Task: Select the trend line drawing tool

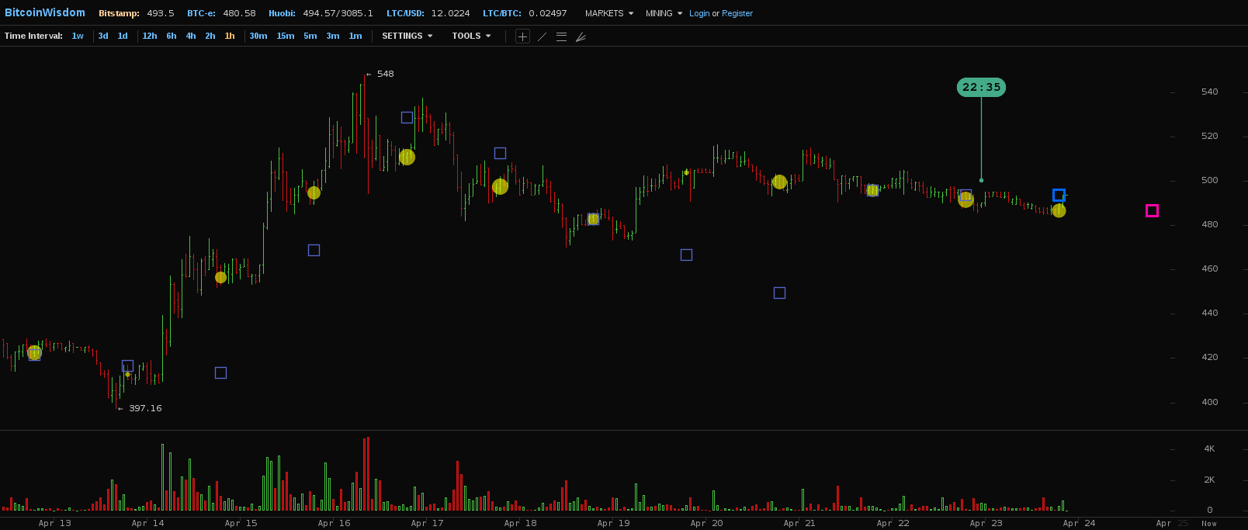Action: pos(542,36)
